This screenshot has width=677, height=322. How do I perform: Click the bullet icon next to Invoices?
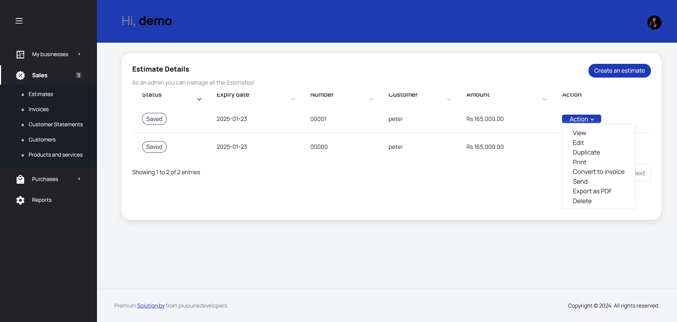23,109
